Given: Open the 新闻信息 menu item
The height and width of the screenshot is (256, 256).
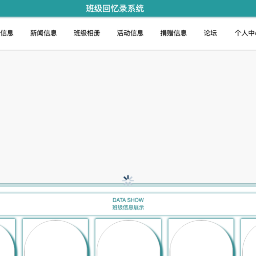Looking at the screenshot, I should click(44, 33).
